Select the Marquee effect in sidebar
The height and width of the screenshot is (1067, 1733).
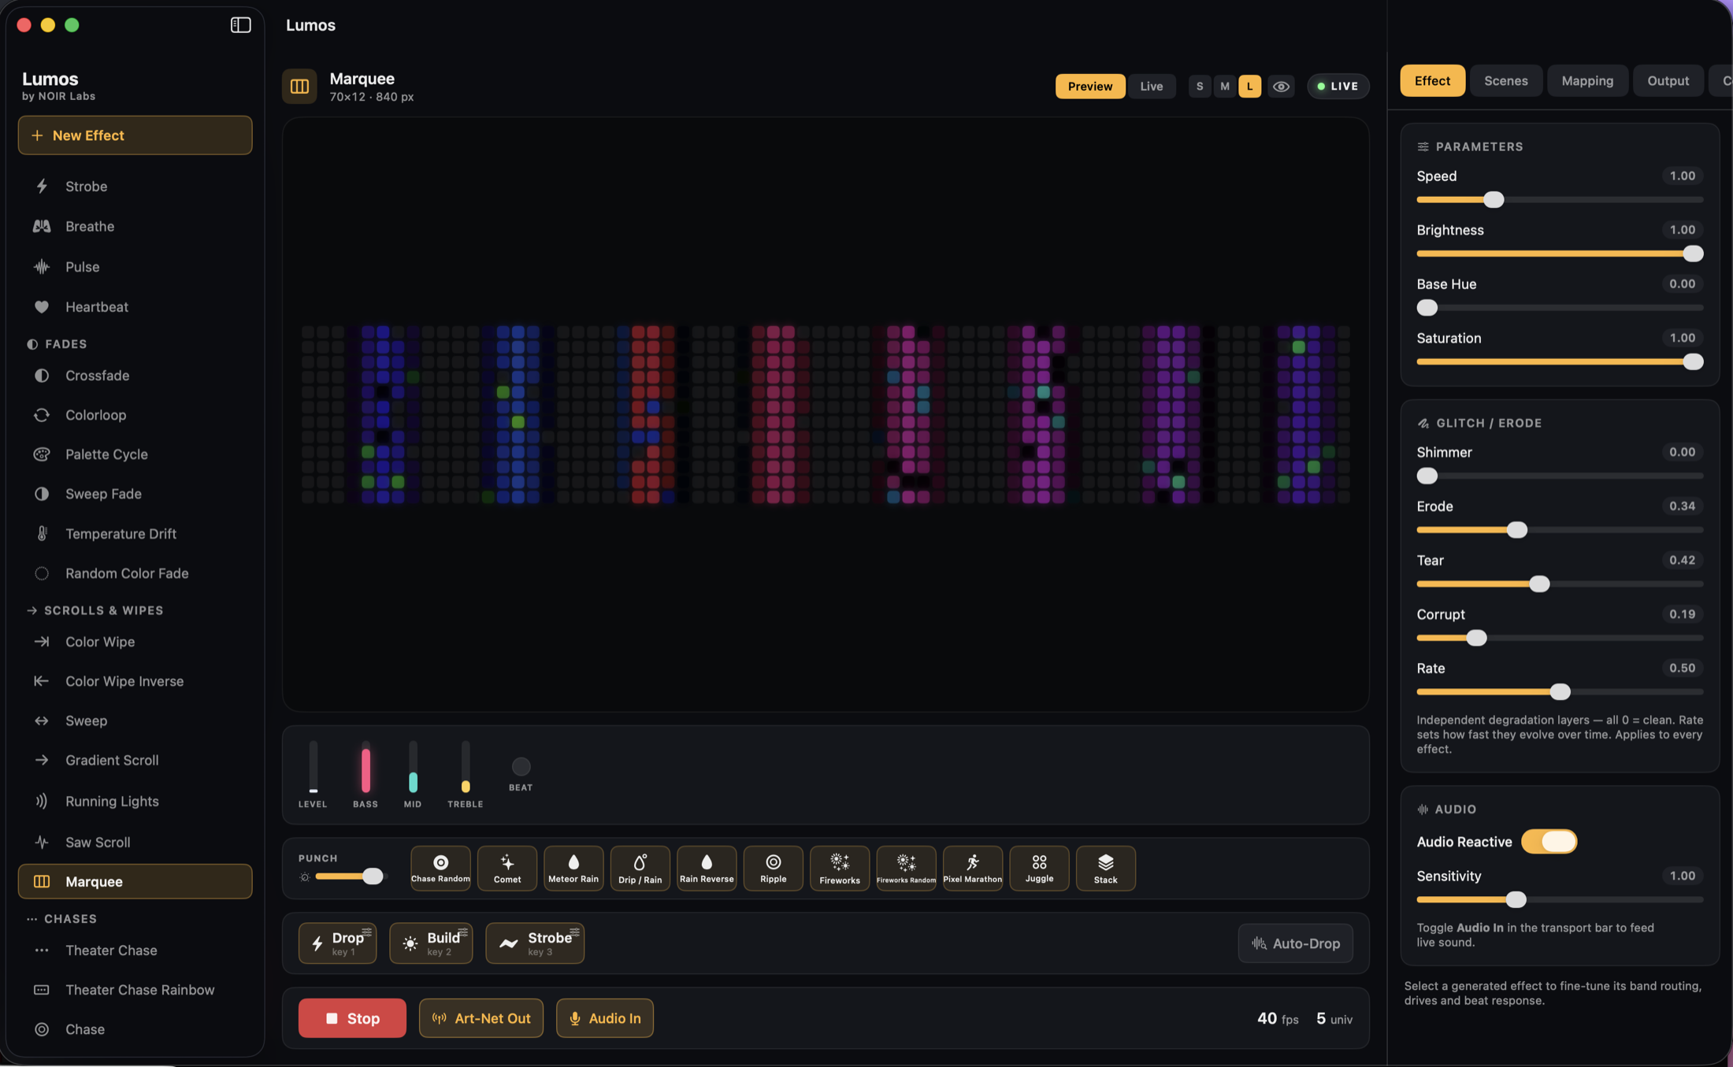135,880
